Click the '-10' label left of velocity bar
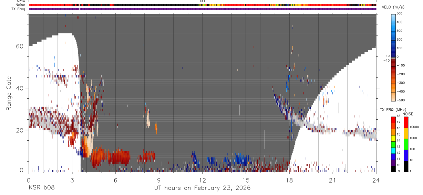 pos(386,60)
